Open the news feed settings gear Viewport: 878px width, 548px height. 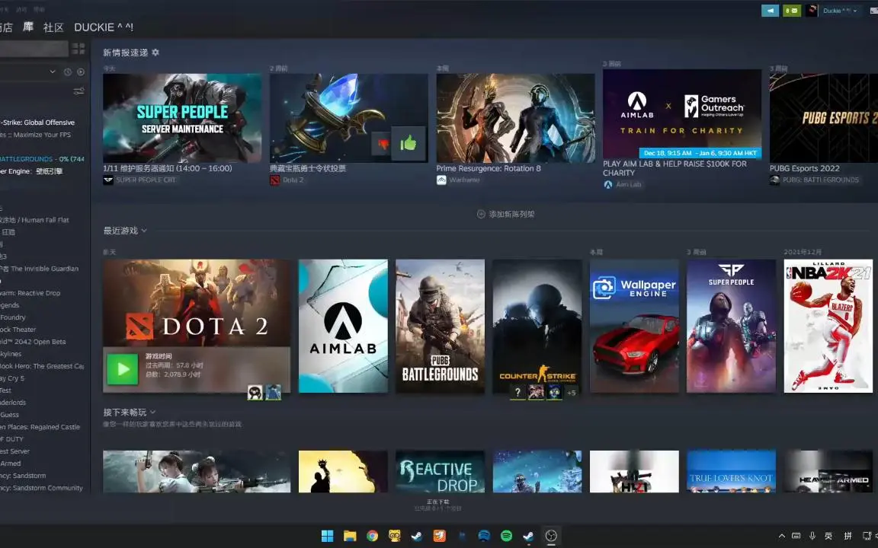[x=155, y=53]
